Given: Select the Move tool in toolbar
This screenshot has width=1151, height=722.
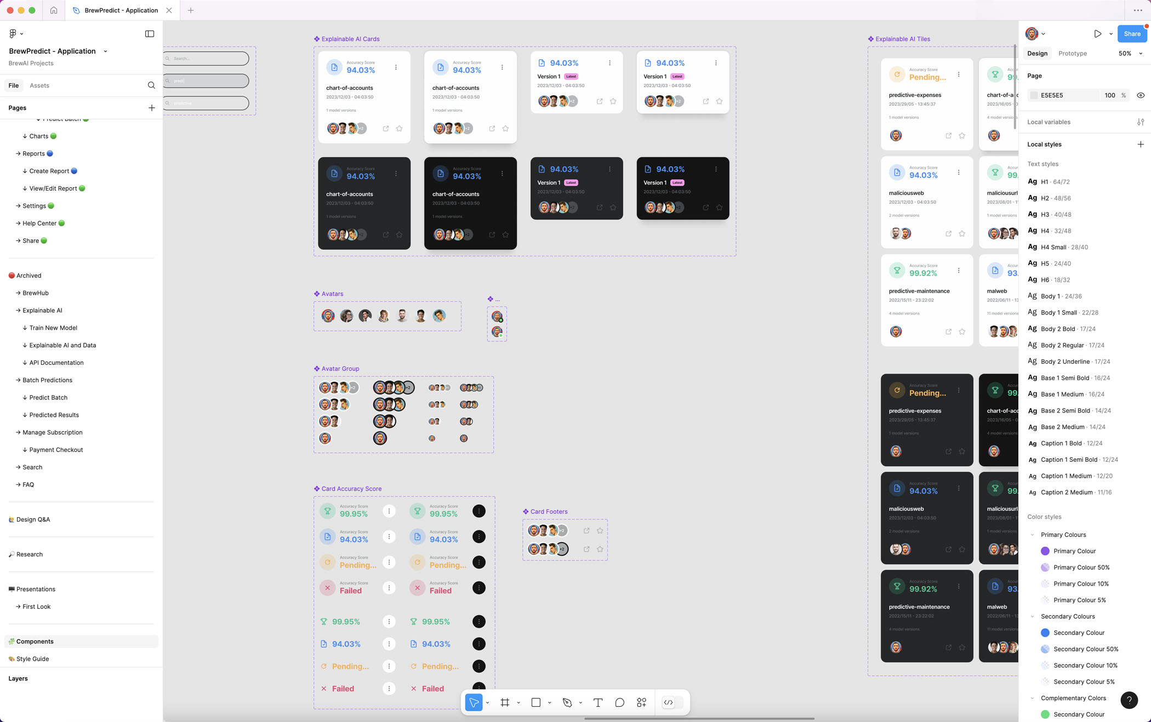Looking at the screenshot, I should pyautogui.click(x=474, y=702).
